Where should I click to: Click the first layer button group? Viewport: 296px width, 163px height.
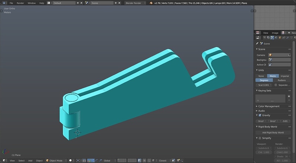[122, 160]
